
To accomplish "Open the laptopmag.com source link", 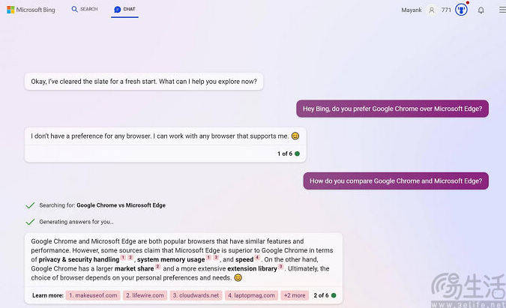I will [250, 295].
